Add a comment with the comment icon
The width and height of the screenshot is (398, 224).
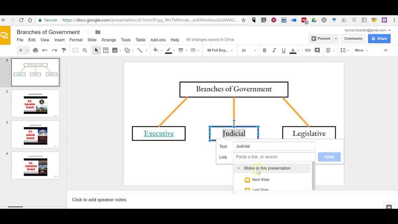(317, 50)
